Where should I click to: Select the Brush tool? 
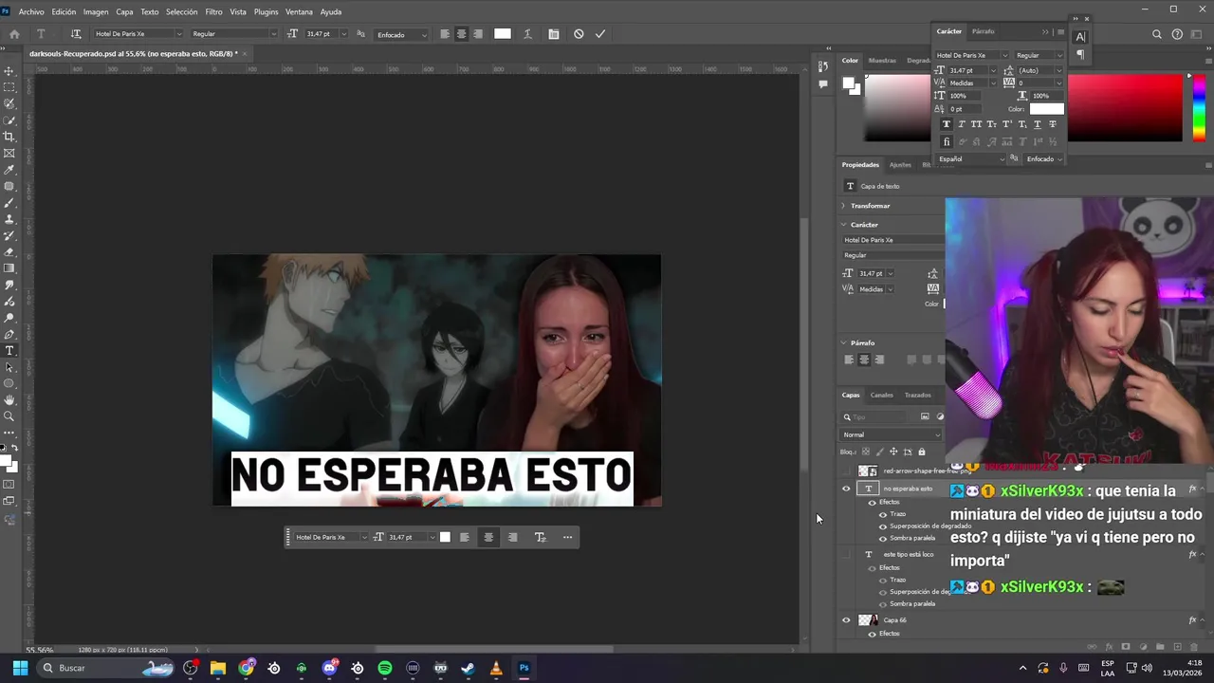tap(9, 203)
